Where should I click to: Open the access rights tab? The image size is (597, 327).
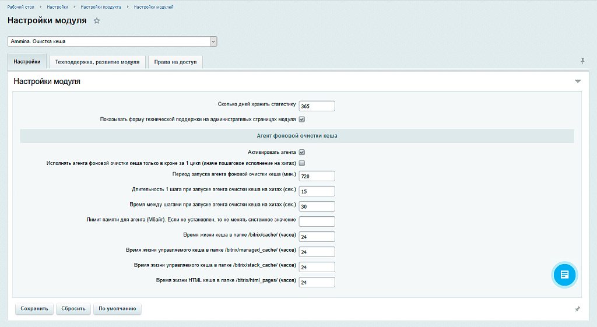[175, 62]
